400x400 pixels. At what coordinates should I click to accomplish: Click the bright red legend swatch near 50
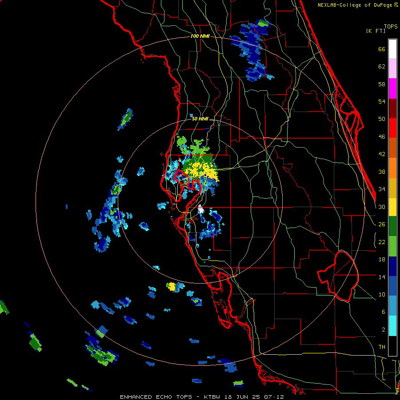392,128
